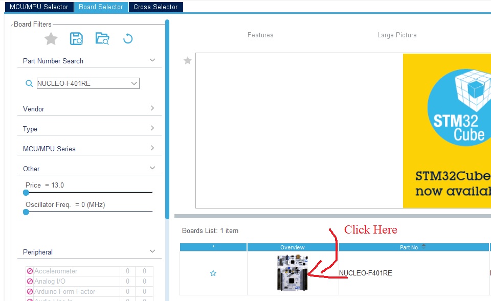Click the save search icon

(x=77, y=39)
